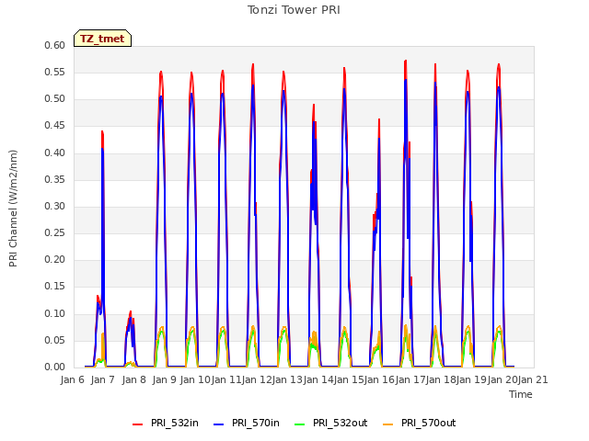Click the chart title Tonzi Tower PRI

tap(294, 10)
